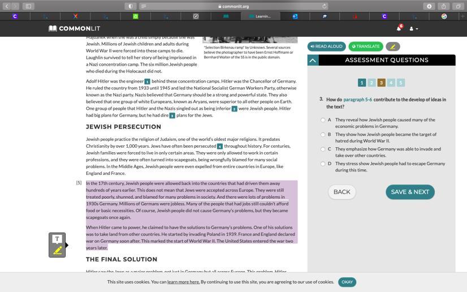Open the Safari share menu
This screenshot has width=467, height=292.
pyautogui.click(x=443, y=6)
